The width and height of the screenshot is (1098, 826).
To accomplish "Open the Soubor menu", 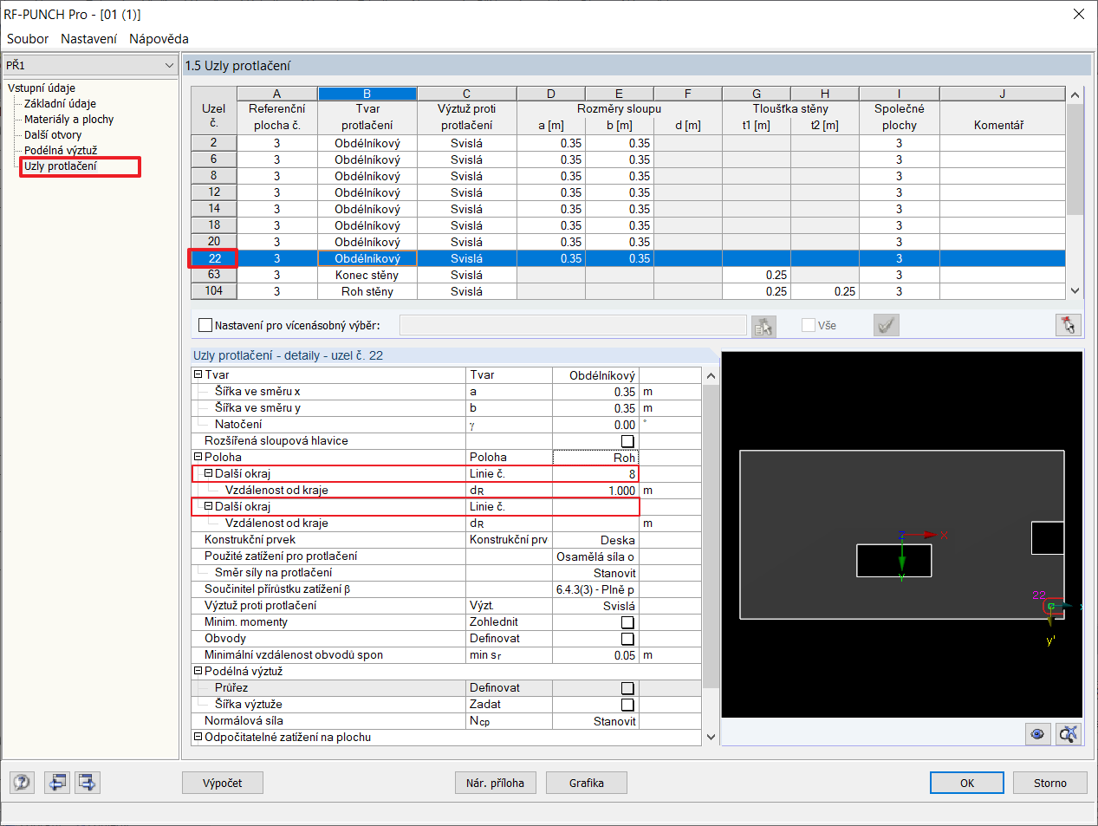I will tap(28, 39).
